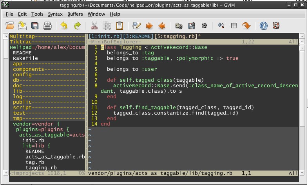Open the Syntax menu

[x=55, y=14]
